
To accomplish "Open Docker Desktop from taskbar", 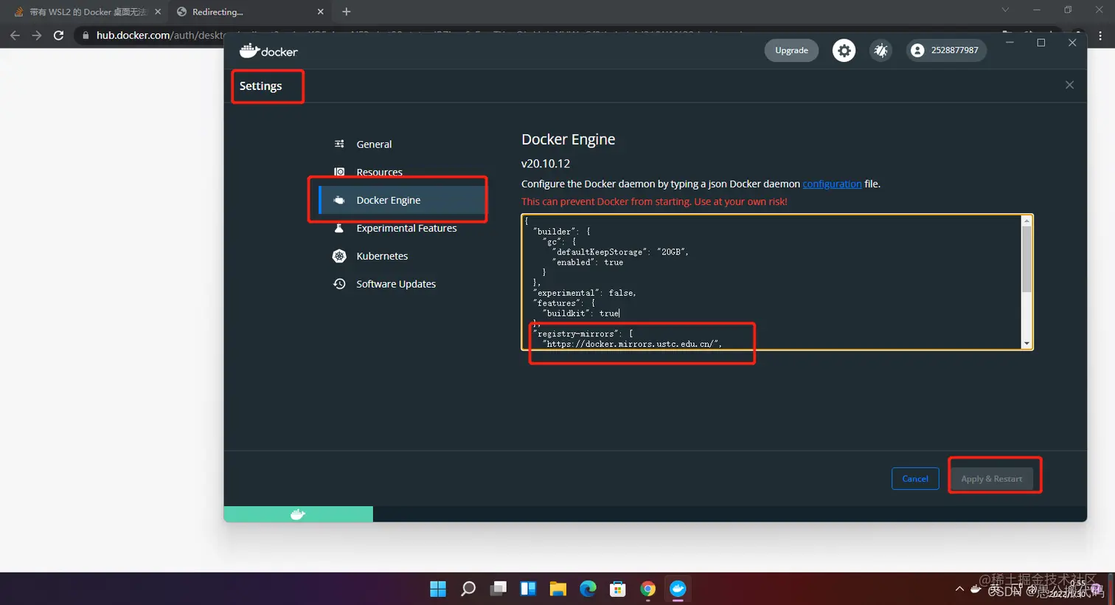I will click(678, 589).
